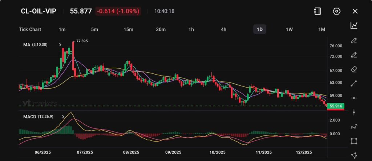The width and height of the screenshot is (372, 161).
Task: Choose the trend line drawing tool
Action: 354,84
